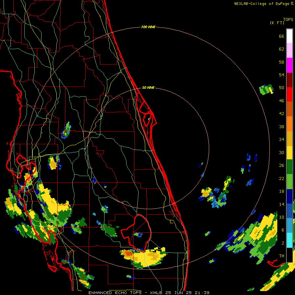Click the 54 value on color scale

click(282, 75)
